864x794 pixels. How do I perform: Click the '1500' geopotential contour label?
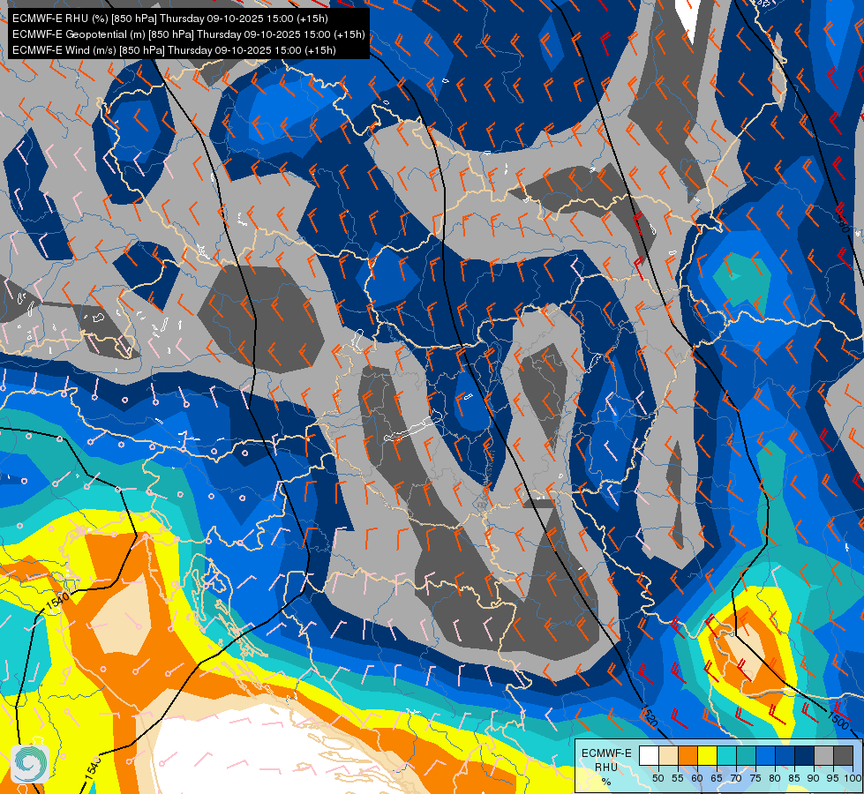838,720
